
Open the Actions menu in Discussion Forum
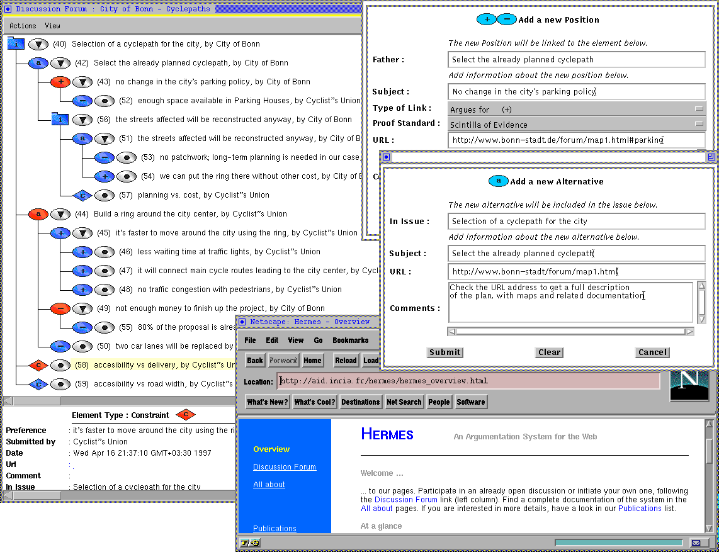click(23, 26)
